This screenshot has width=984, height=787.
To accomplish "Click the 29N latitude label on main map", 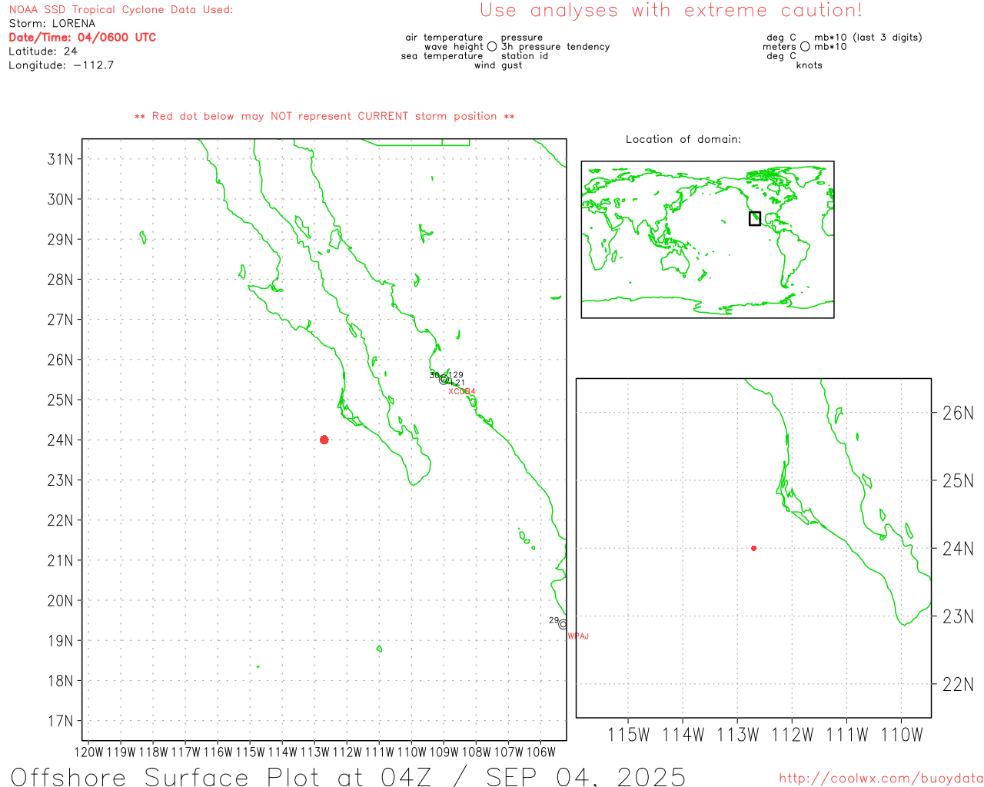I will pos(61,239).
